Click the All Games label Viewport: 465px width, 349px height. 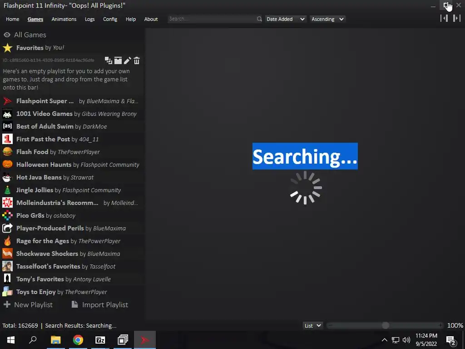[x=30, y=35]
